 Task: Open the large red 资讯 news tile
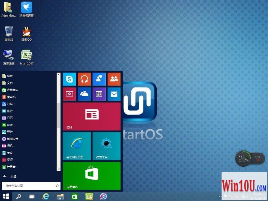pos(92,117)
